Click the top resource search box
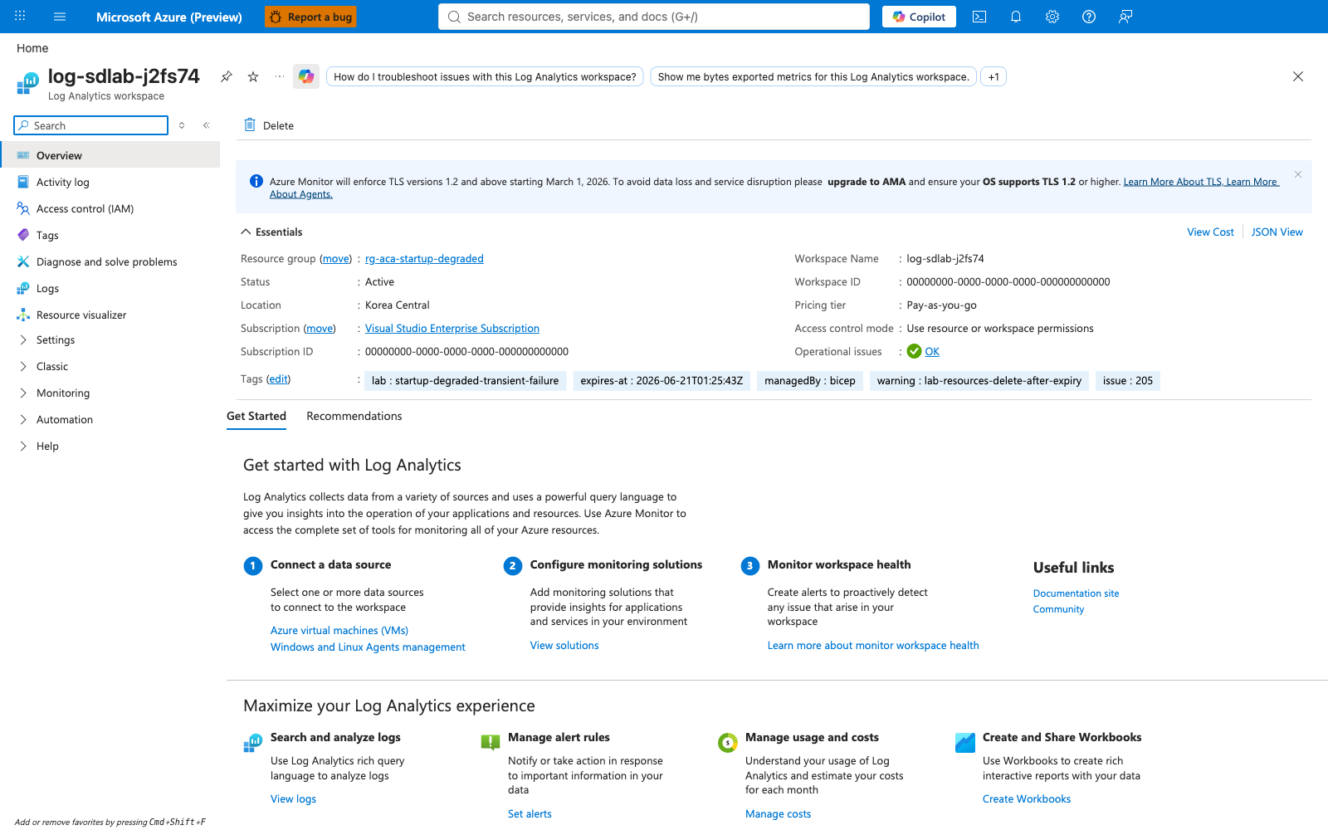The width and height of the screenshot is (1328, 830). tap(654, 17)
